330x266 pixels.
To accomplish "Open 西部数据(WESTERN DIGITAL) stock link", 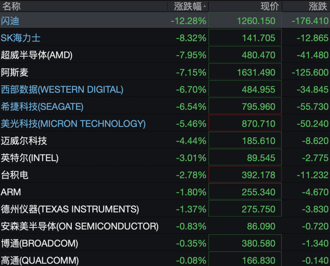I will click(62, 90).
